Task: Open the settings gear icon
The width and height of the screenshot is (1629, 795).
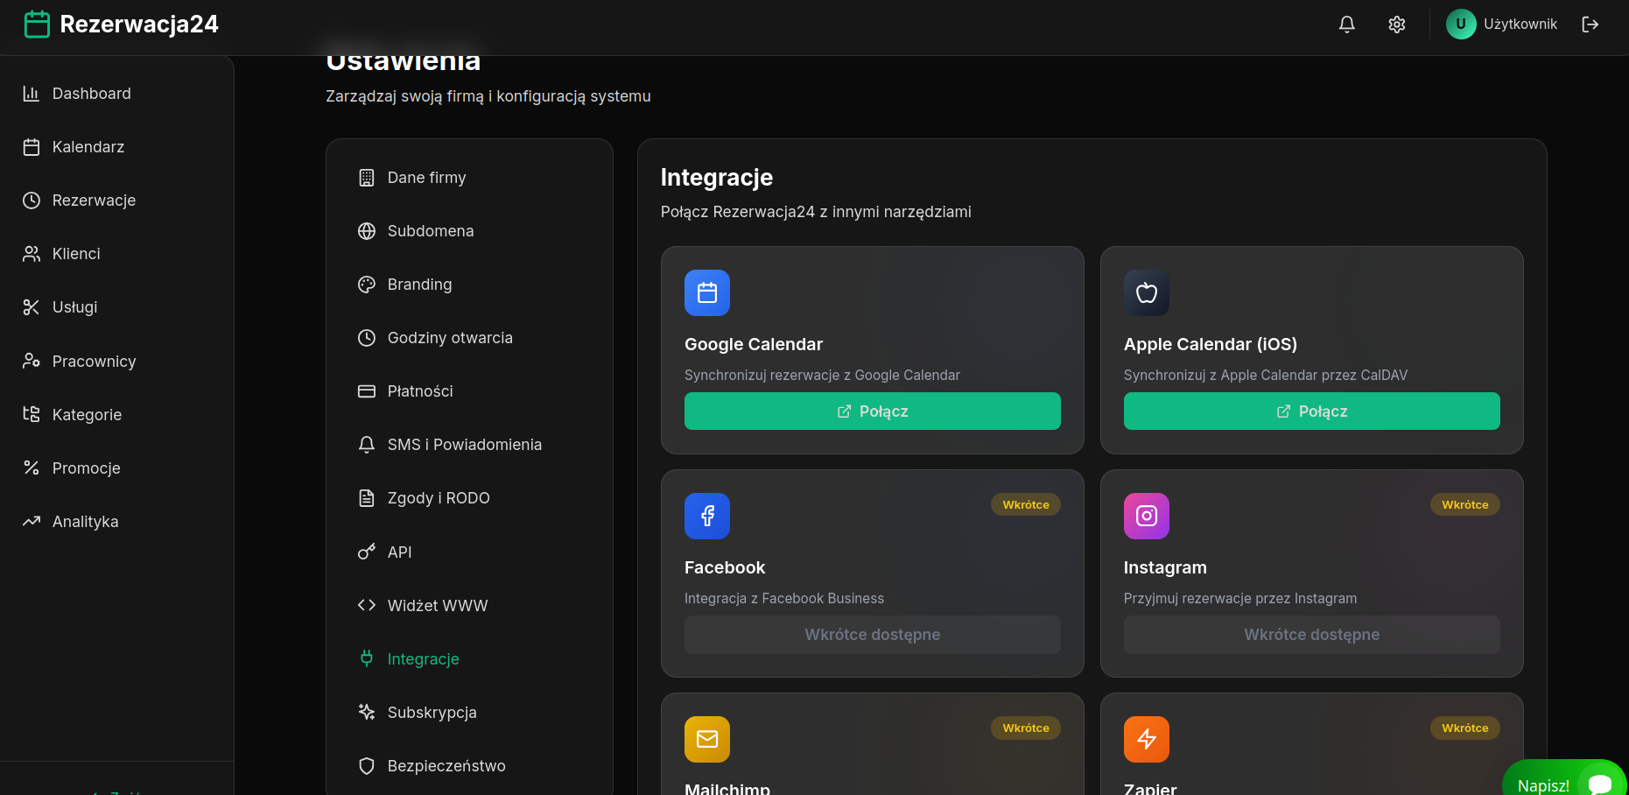Action: [x=1396, y=25]
